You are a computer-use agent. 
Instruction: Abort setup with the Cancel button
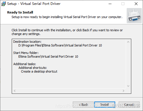click(129, 105)
